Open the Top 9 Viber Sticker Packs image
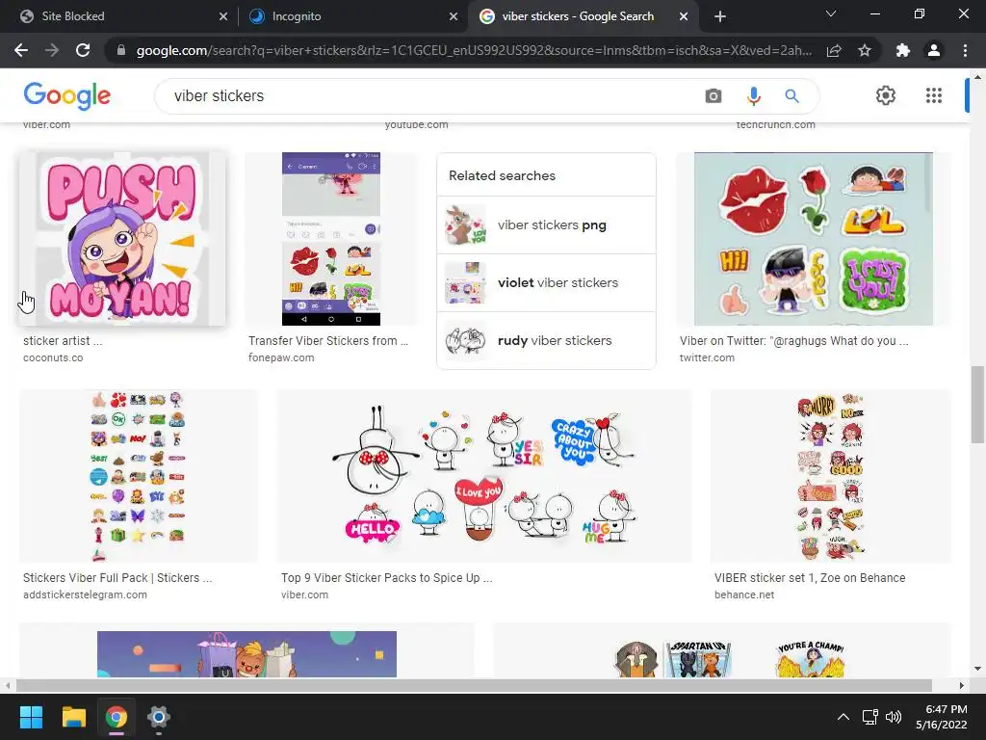 pyautogui.click(x=484, y=476)
